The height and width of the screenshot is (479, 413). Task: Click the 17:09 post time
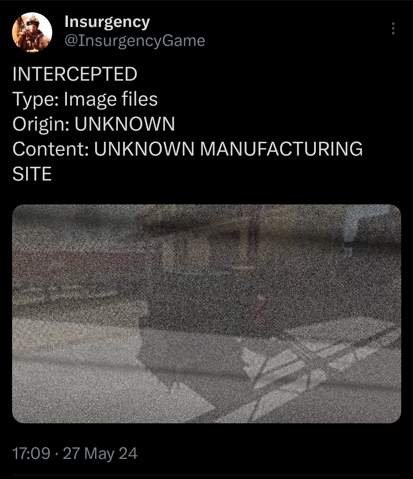31,454
